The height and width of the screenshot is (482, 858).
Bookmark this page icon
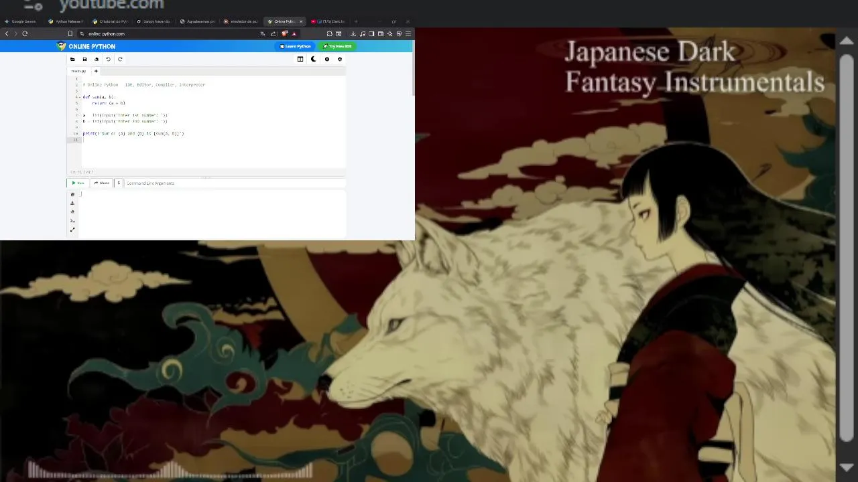point(70,33)
